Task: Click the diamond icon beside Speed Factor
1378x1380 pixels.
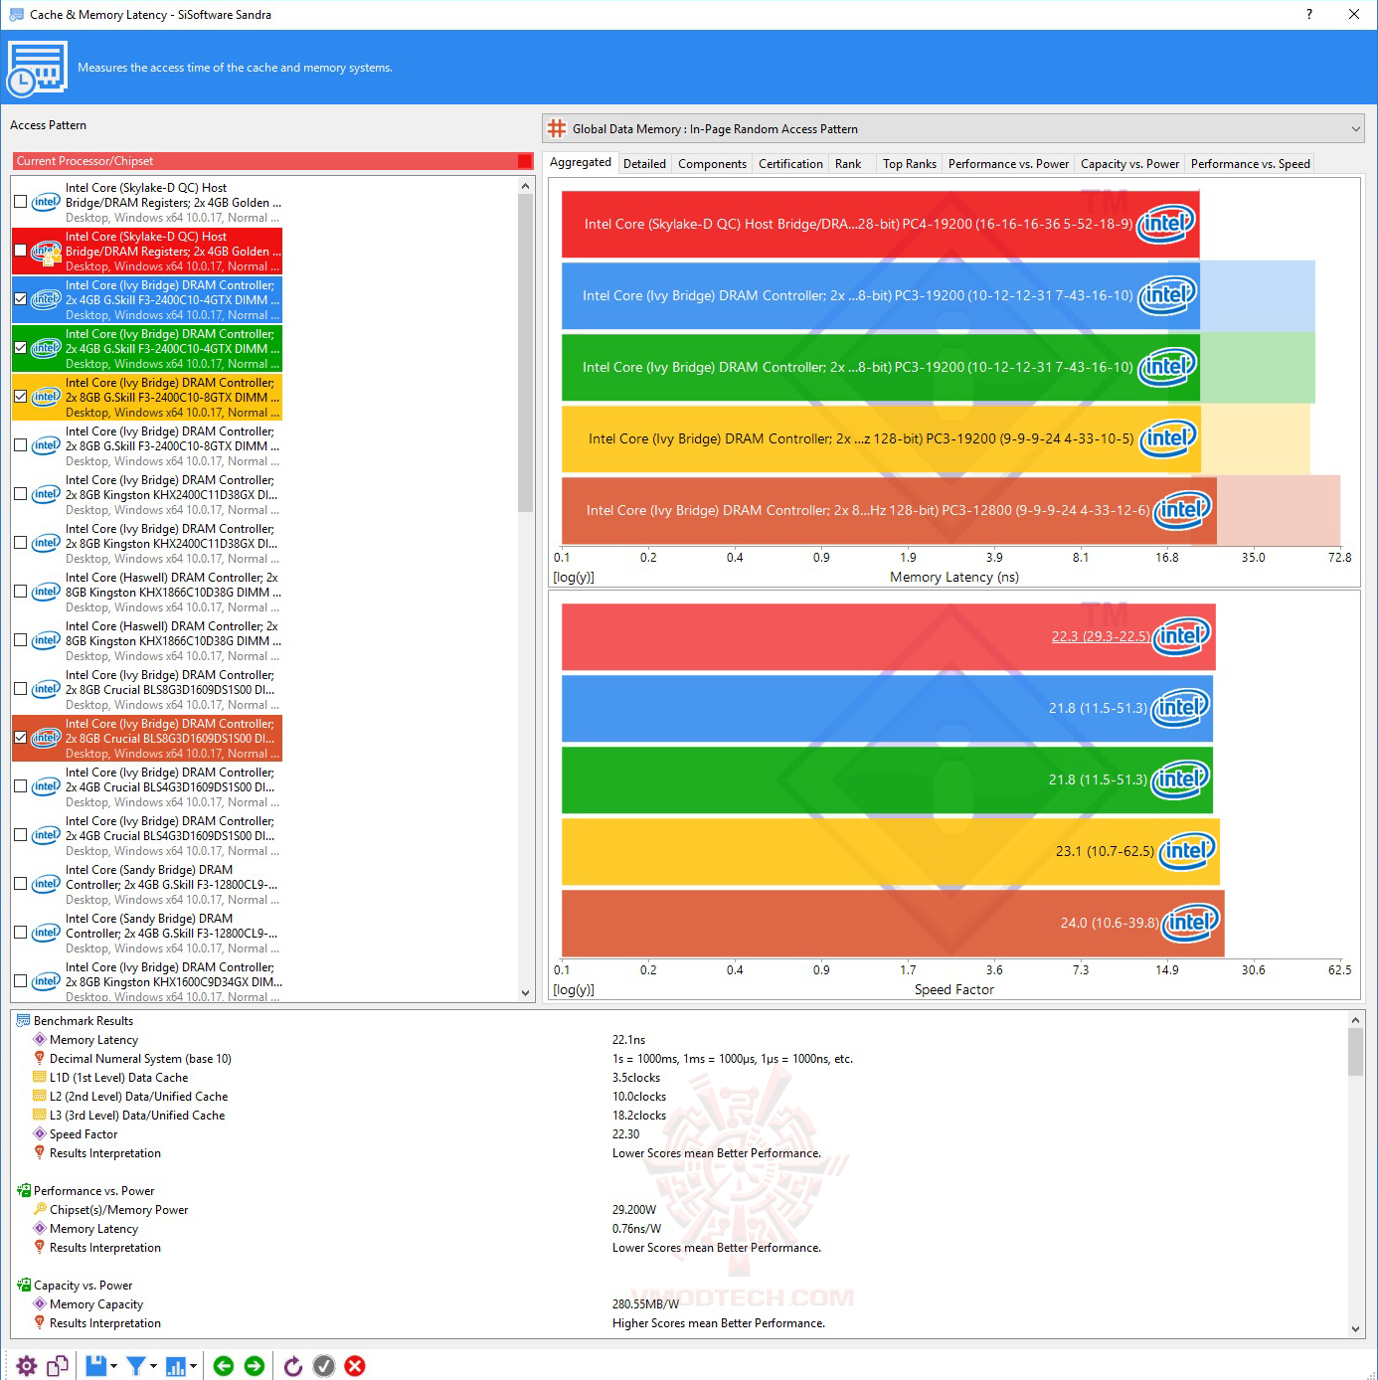Action: pos(40,1134)
